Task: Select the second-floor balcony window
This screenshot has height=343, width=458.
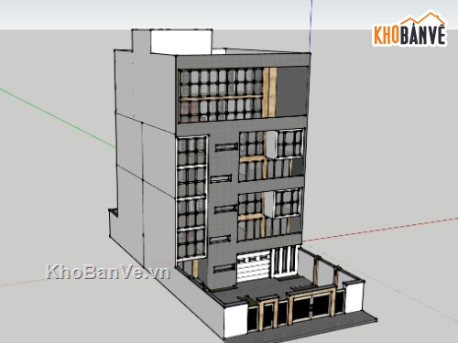Action: tap(269, 214)
